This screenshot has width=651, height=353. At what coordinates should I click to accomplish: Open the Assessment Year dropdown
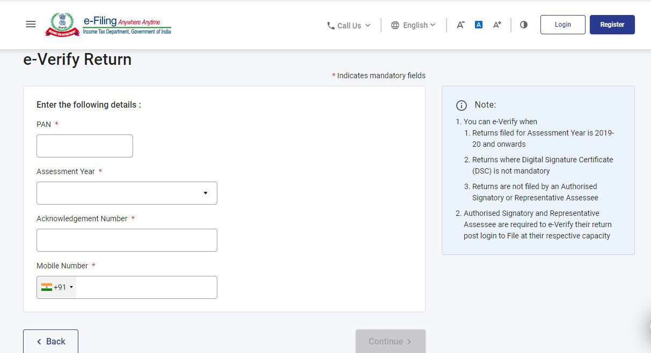point(127,193)
